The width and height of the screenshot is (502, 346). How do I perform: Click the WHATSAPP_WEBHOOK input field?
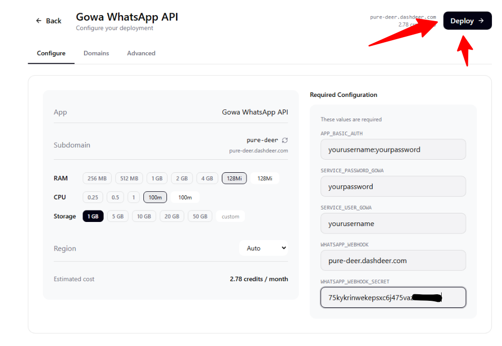393,261
